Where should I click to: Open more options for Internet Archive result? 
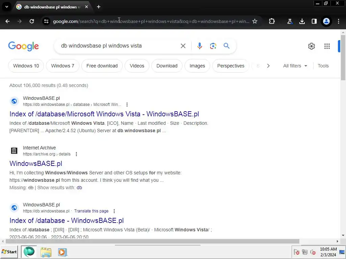(x=76, y=154)
